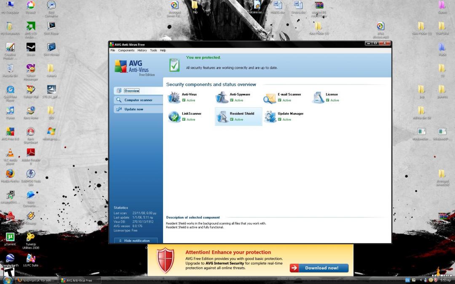
Task: Click the Last scan statistics value
Action: 144,213
